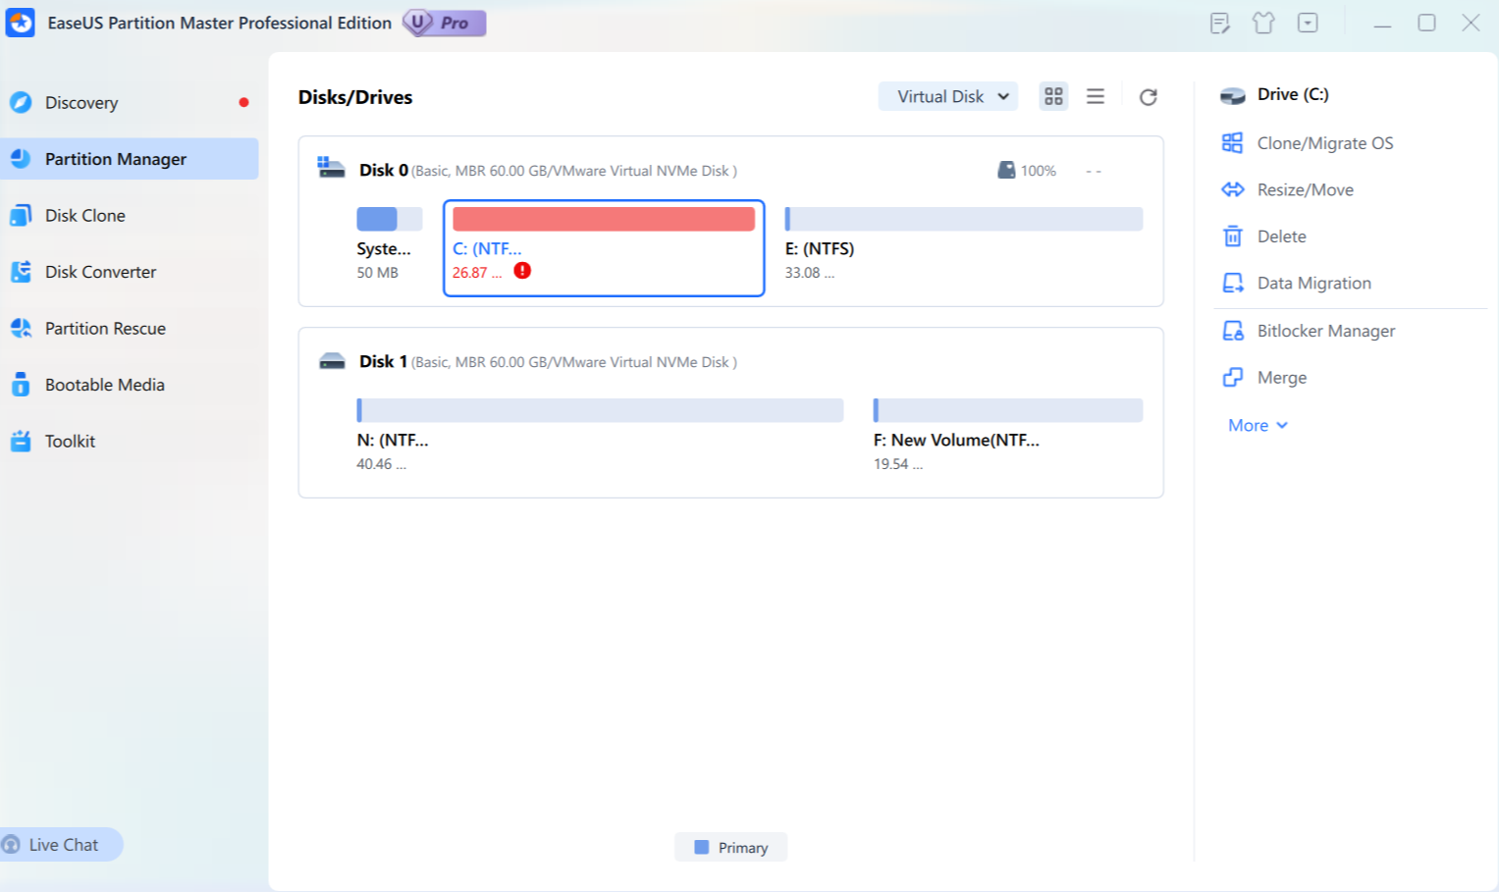This screenshot has height=892, width=1499.
Task: Open the task list icon in title bar
Action: point(1220,23)
